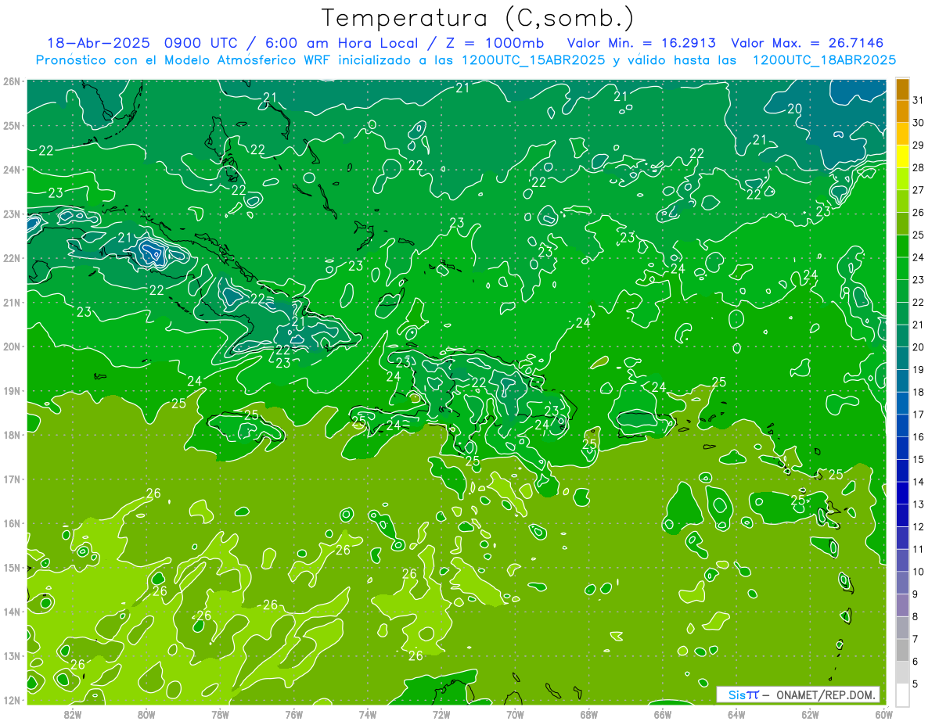Click the '70W' longitude axis label

tap(515, 713)
